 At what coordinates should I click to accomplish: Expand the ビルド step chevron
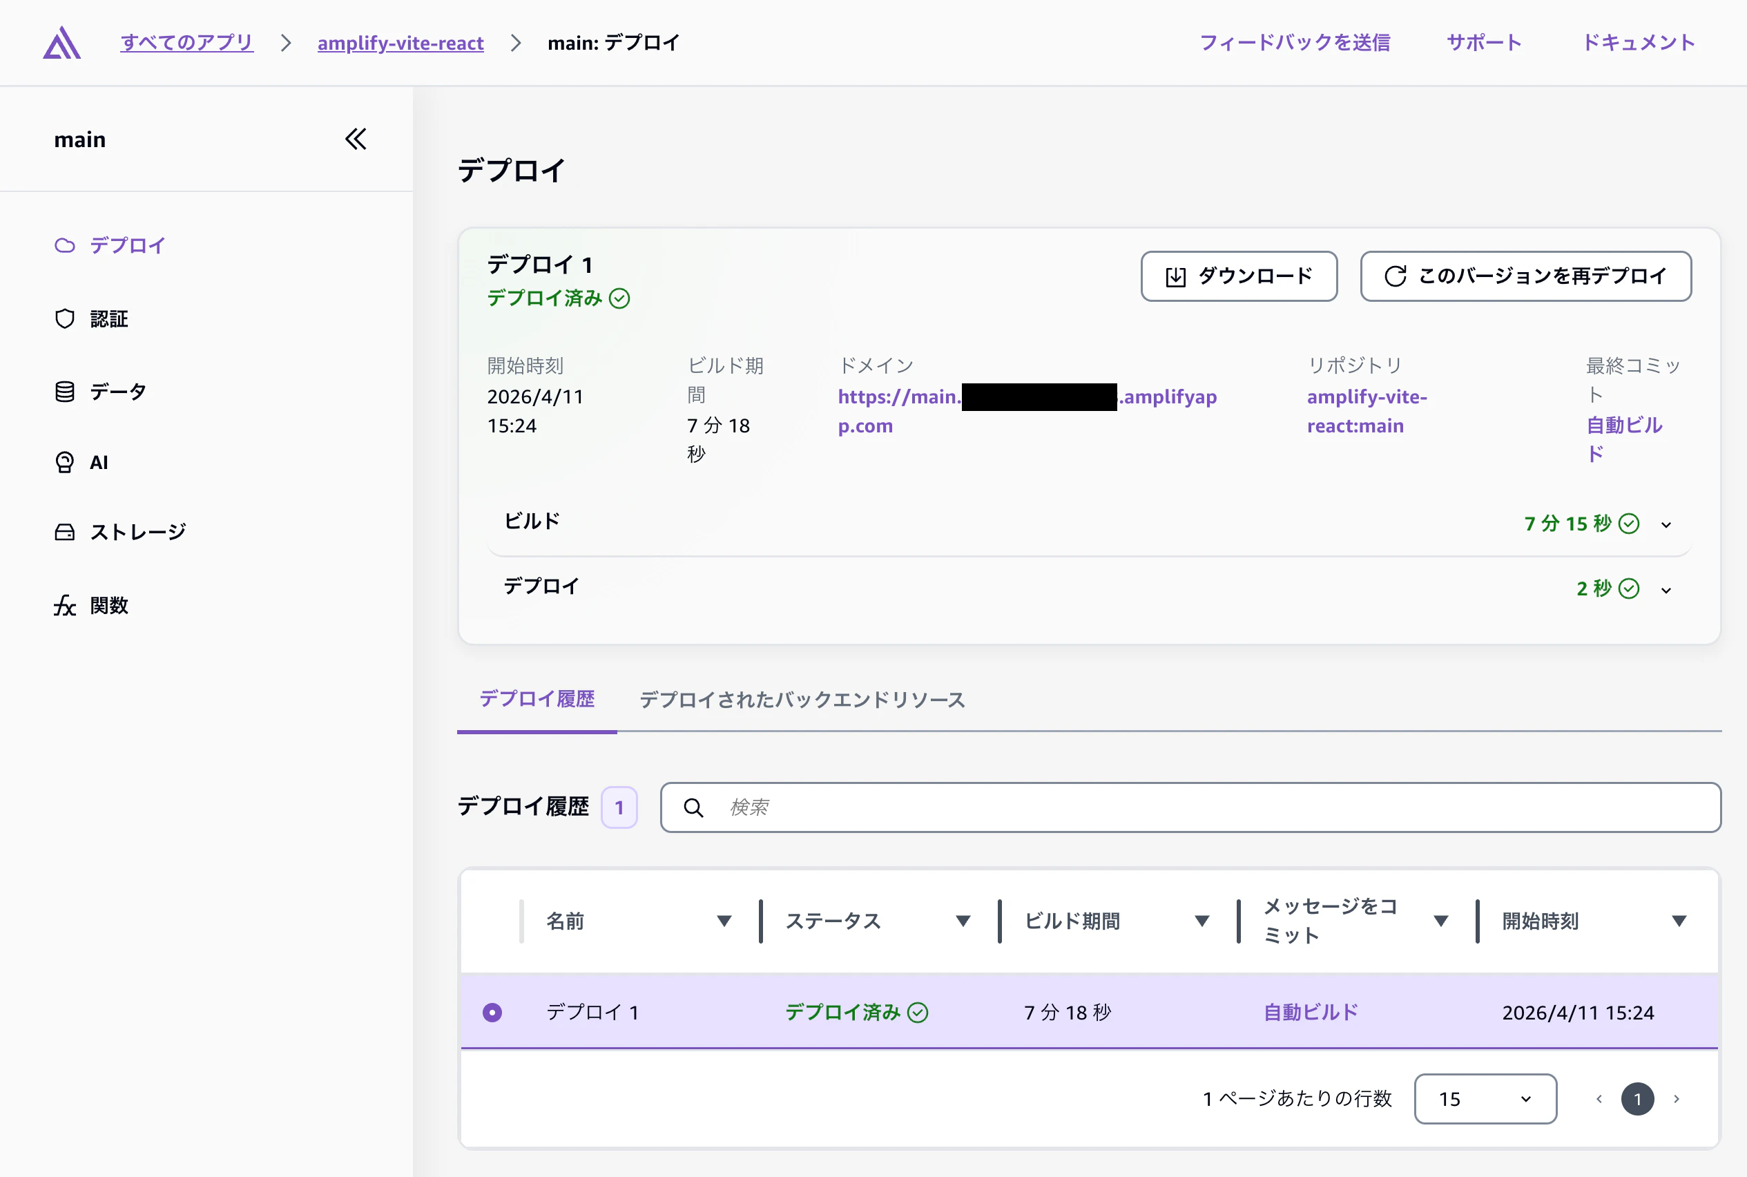coord(1667,525)
